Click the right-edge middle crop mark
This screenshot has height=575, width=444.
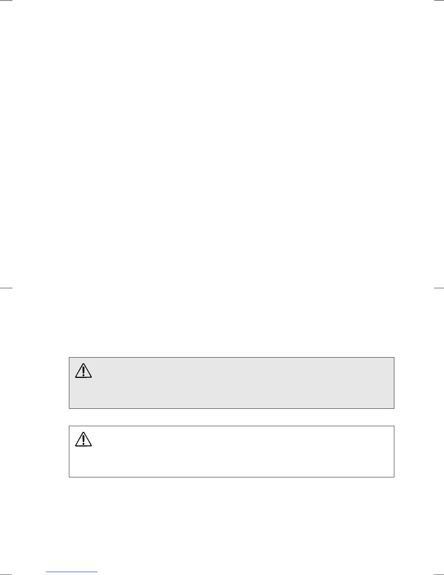click(x=439, y=288)
